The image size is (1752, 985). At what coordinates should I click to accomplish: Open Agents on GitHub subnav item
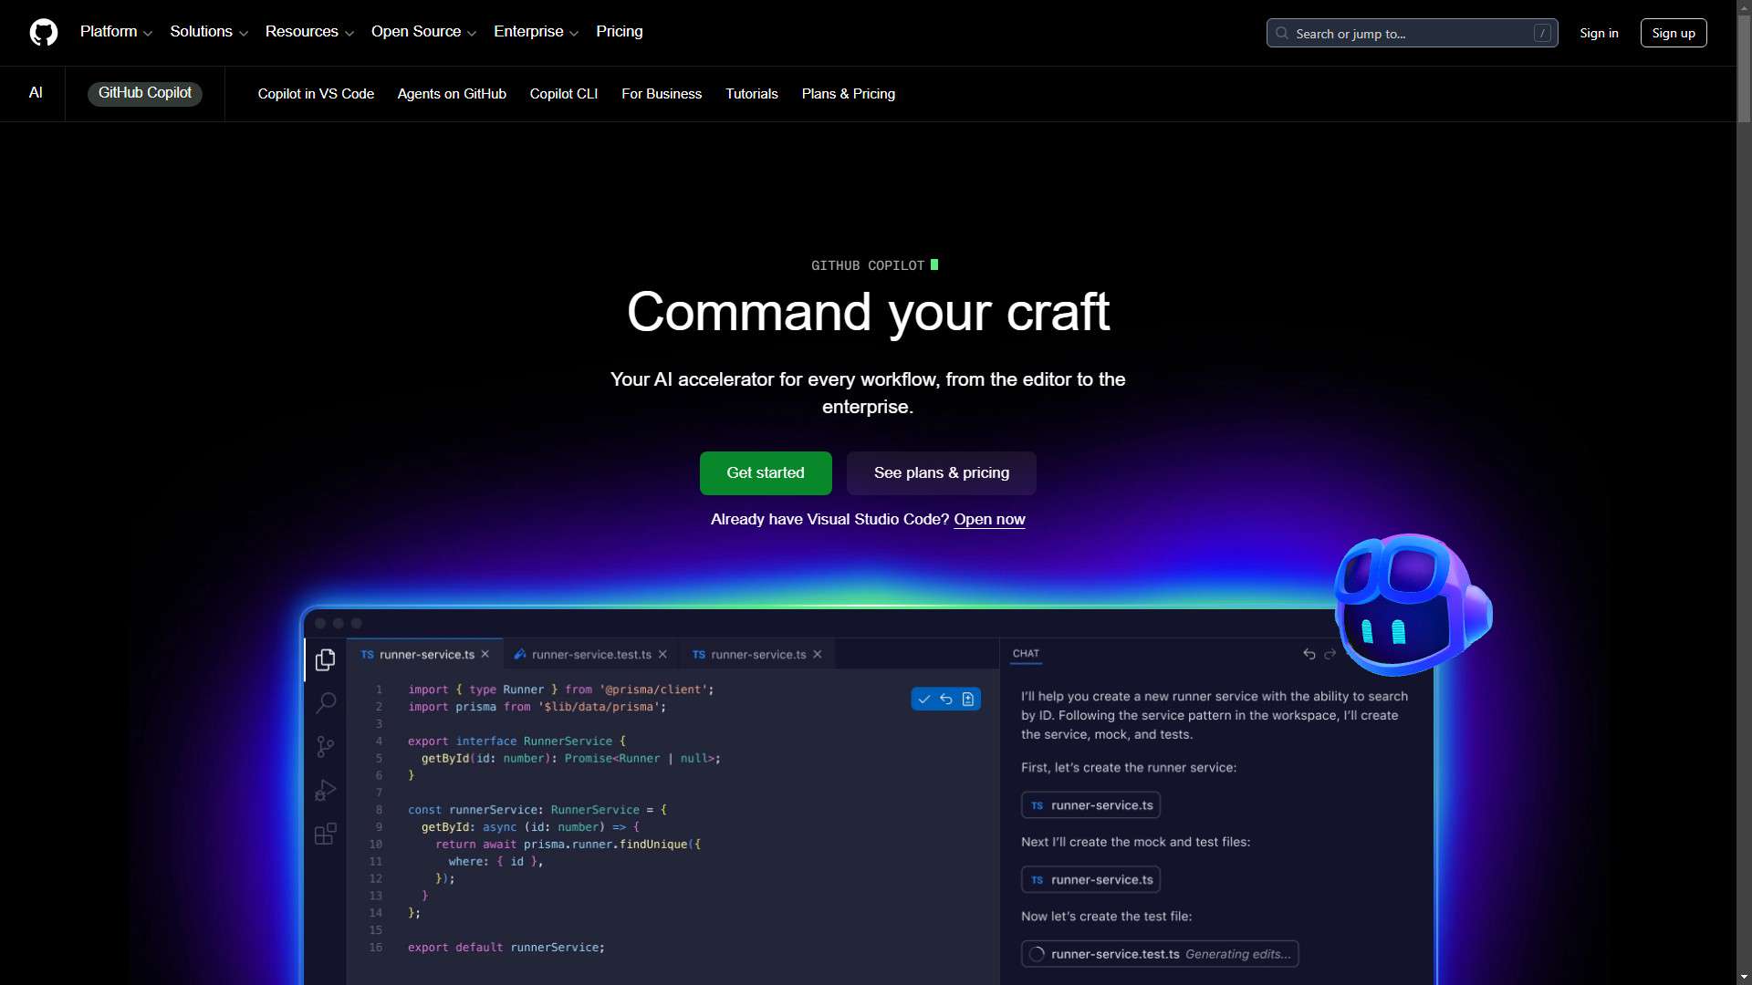[x=452, y=94]
